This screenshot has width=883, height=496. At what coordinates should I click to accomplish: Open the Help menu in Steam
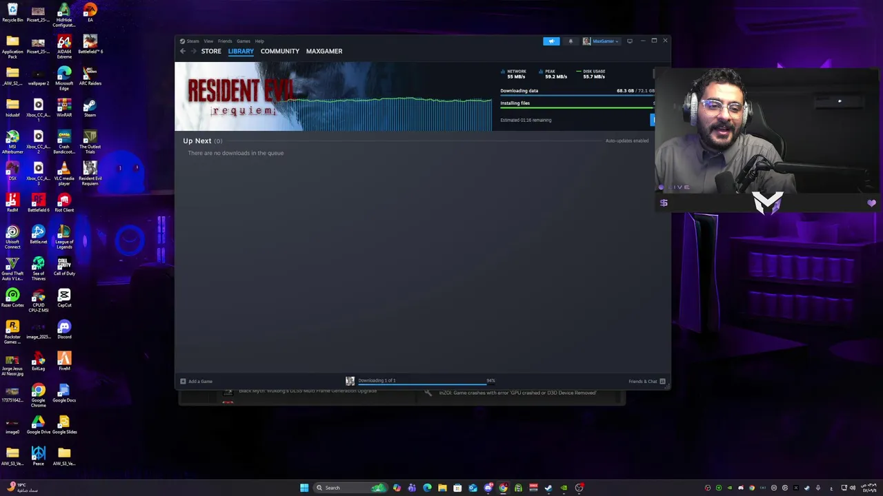pos(259,41)
